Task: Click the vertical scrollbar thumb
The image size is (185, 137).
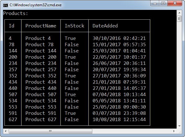Action: (x=179, y=19)
